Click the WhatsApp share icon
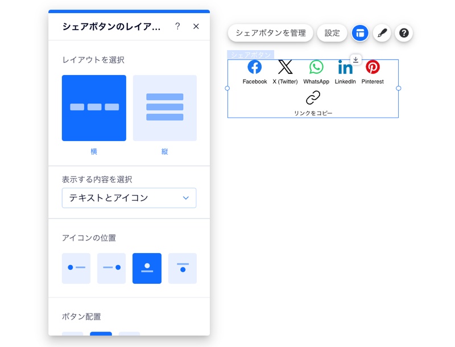The image size is (455, 347). click(x=316, y=67)
